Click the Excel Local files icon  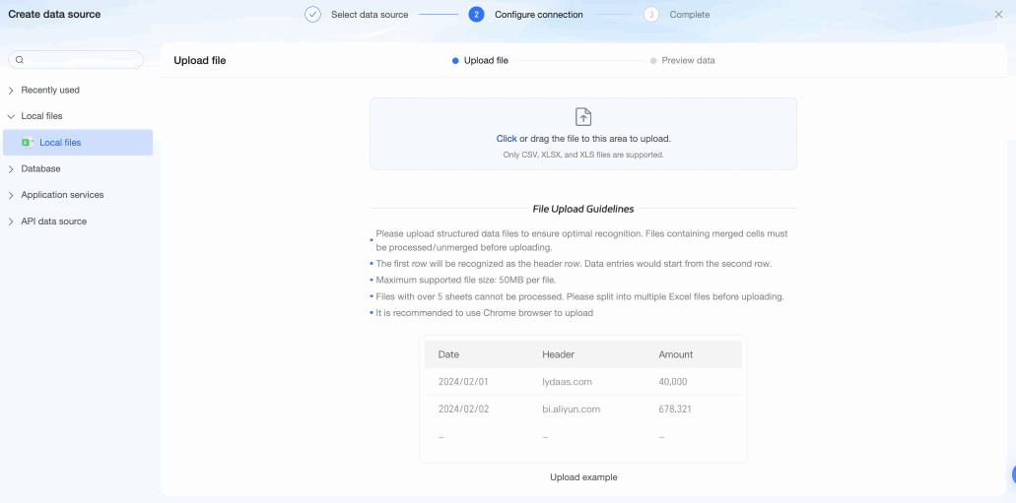tap(28, 143)
